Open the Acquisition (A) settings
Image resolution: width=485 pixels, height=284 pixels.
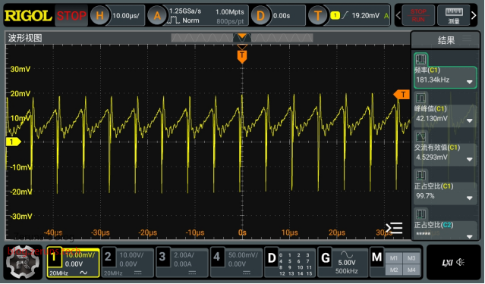click(157, 15)
